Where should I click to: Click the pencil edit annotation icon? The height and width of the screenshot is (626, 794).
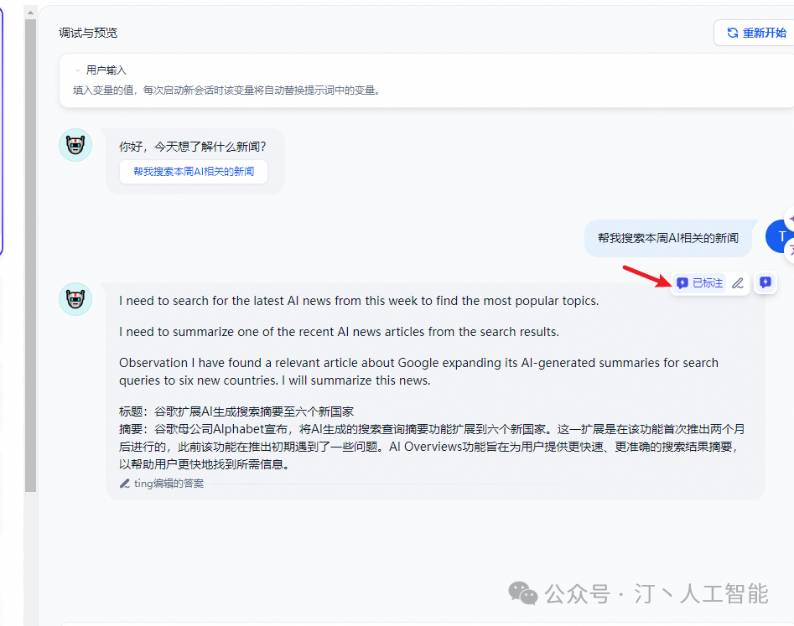click(738, 283)
